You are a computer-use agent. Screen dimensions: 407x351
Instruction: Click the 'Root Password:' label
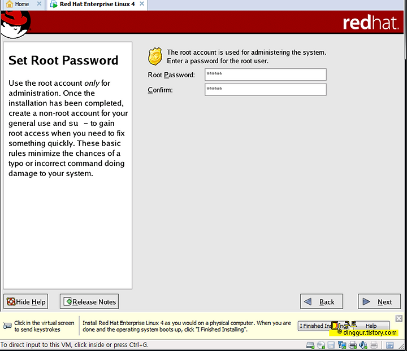pos(171,75)
